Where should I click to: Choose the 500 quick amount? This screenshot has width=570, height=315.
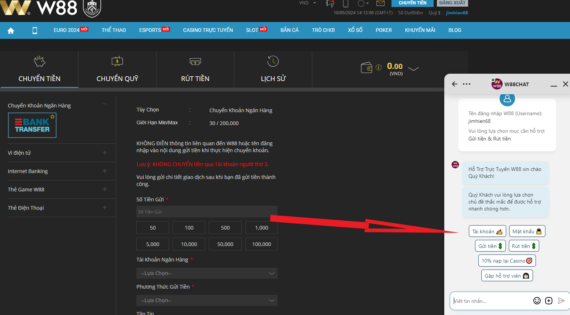[225, 228]
